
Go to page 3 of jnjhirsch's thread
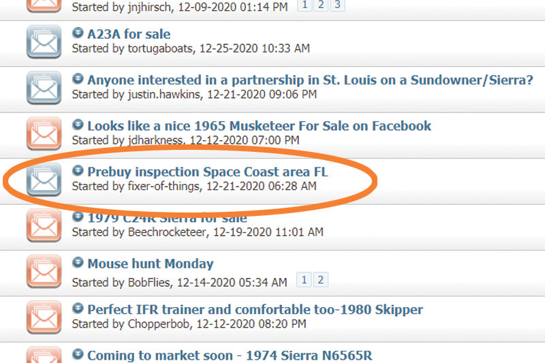[x=337, y=5]
